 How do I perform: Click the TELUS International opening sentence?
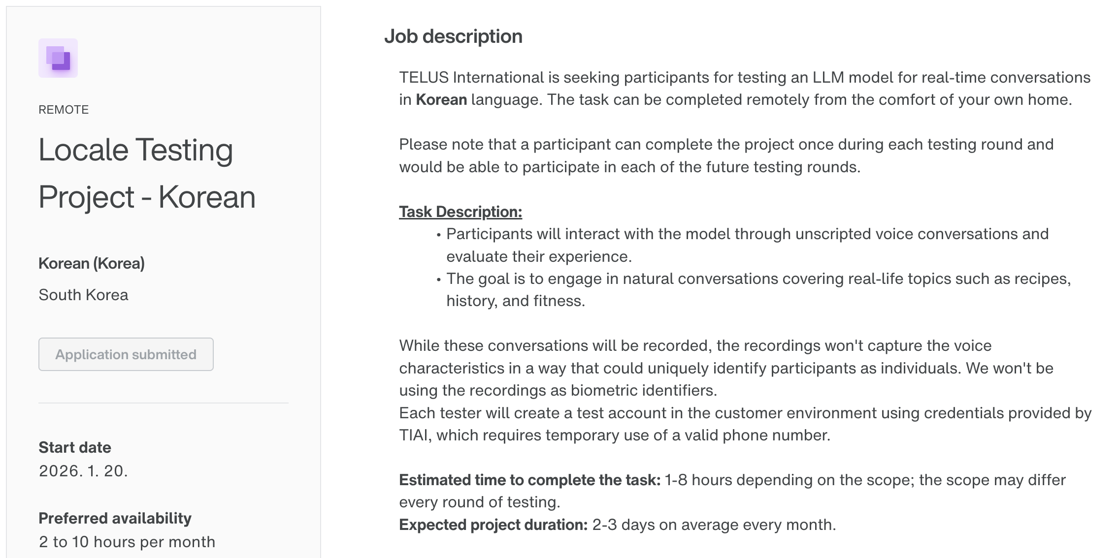[745, 89]
